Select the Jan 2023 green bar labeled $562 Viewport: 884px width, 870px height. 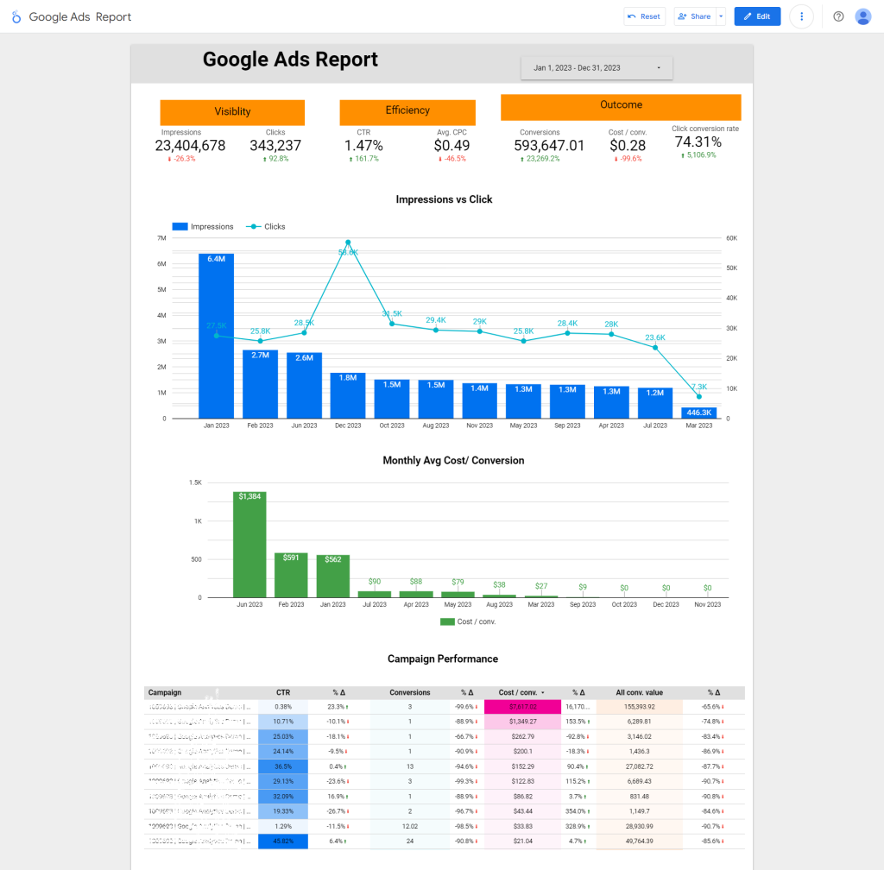332,577
